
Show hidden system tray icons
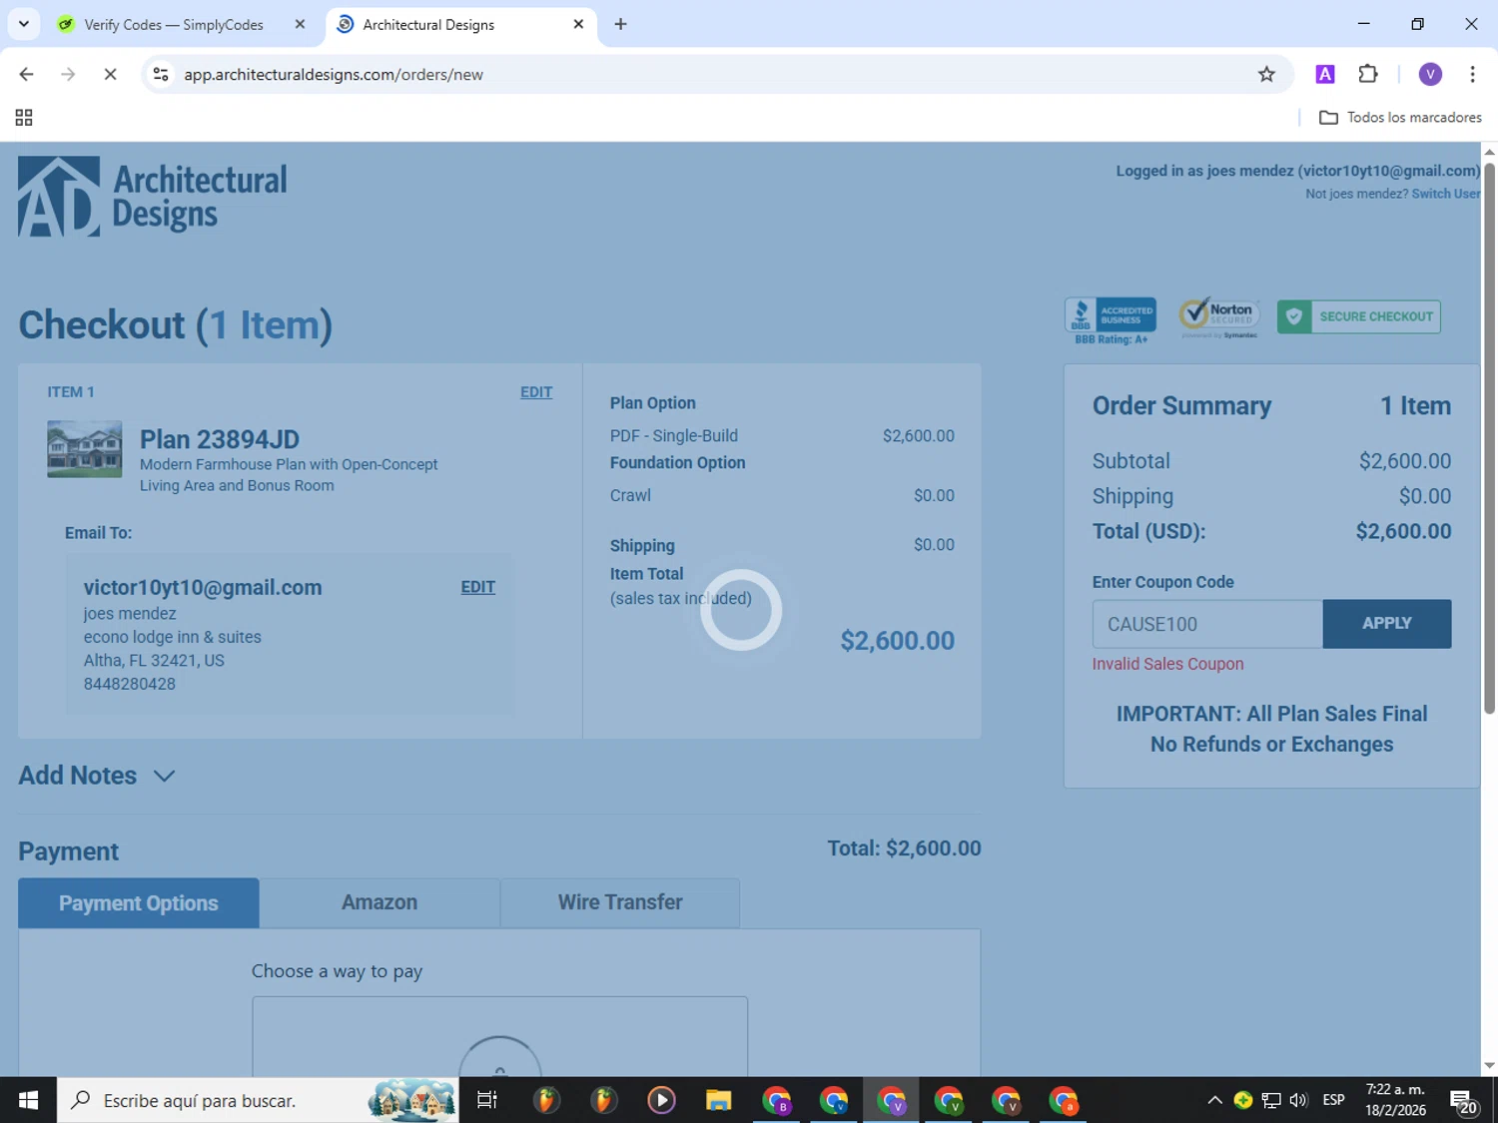pos(1214,1100)
